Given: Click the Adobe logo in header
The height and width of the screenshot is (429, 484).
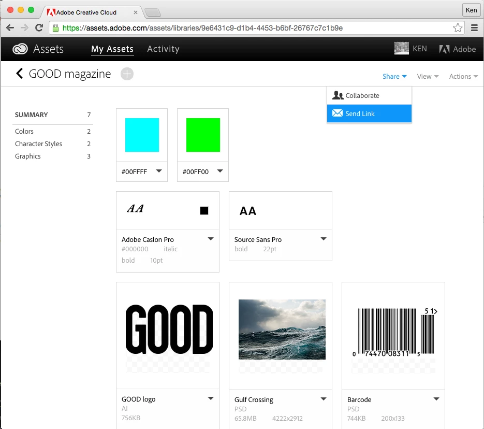Looking at the screenshot, I should click(457, 49).
